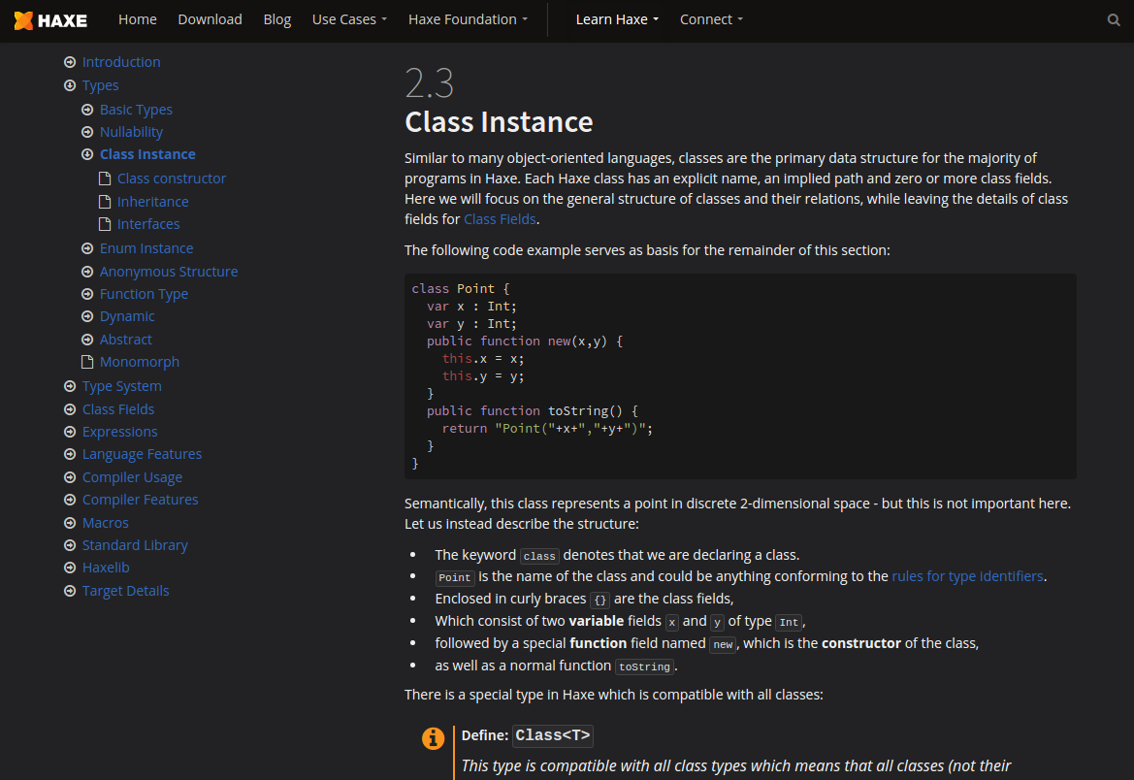Viewport: 1134px width, 780px height.
Task: Click the orange info icon by Define
Action: (434, 738)
